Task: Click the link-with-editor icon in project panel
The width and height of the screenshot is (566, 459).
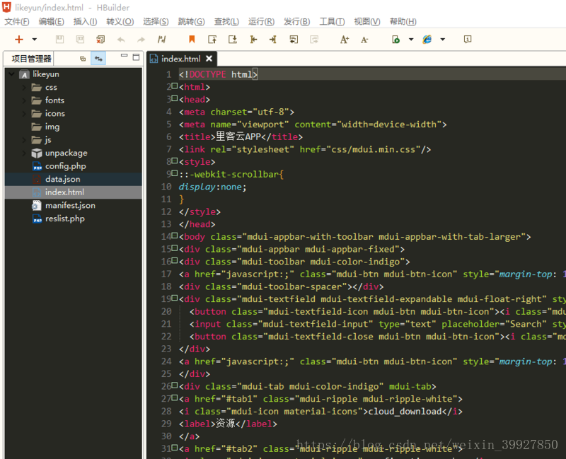Action: tap(99, 59)
